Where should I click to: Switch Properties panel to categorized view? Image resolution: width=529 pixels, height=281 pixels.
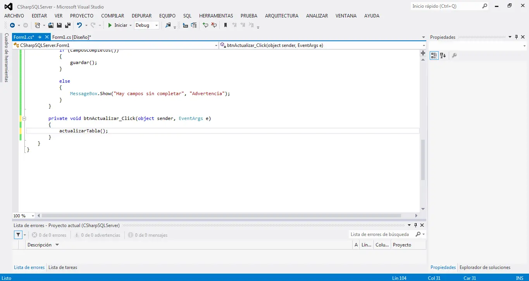(x=434, y=56)
